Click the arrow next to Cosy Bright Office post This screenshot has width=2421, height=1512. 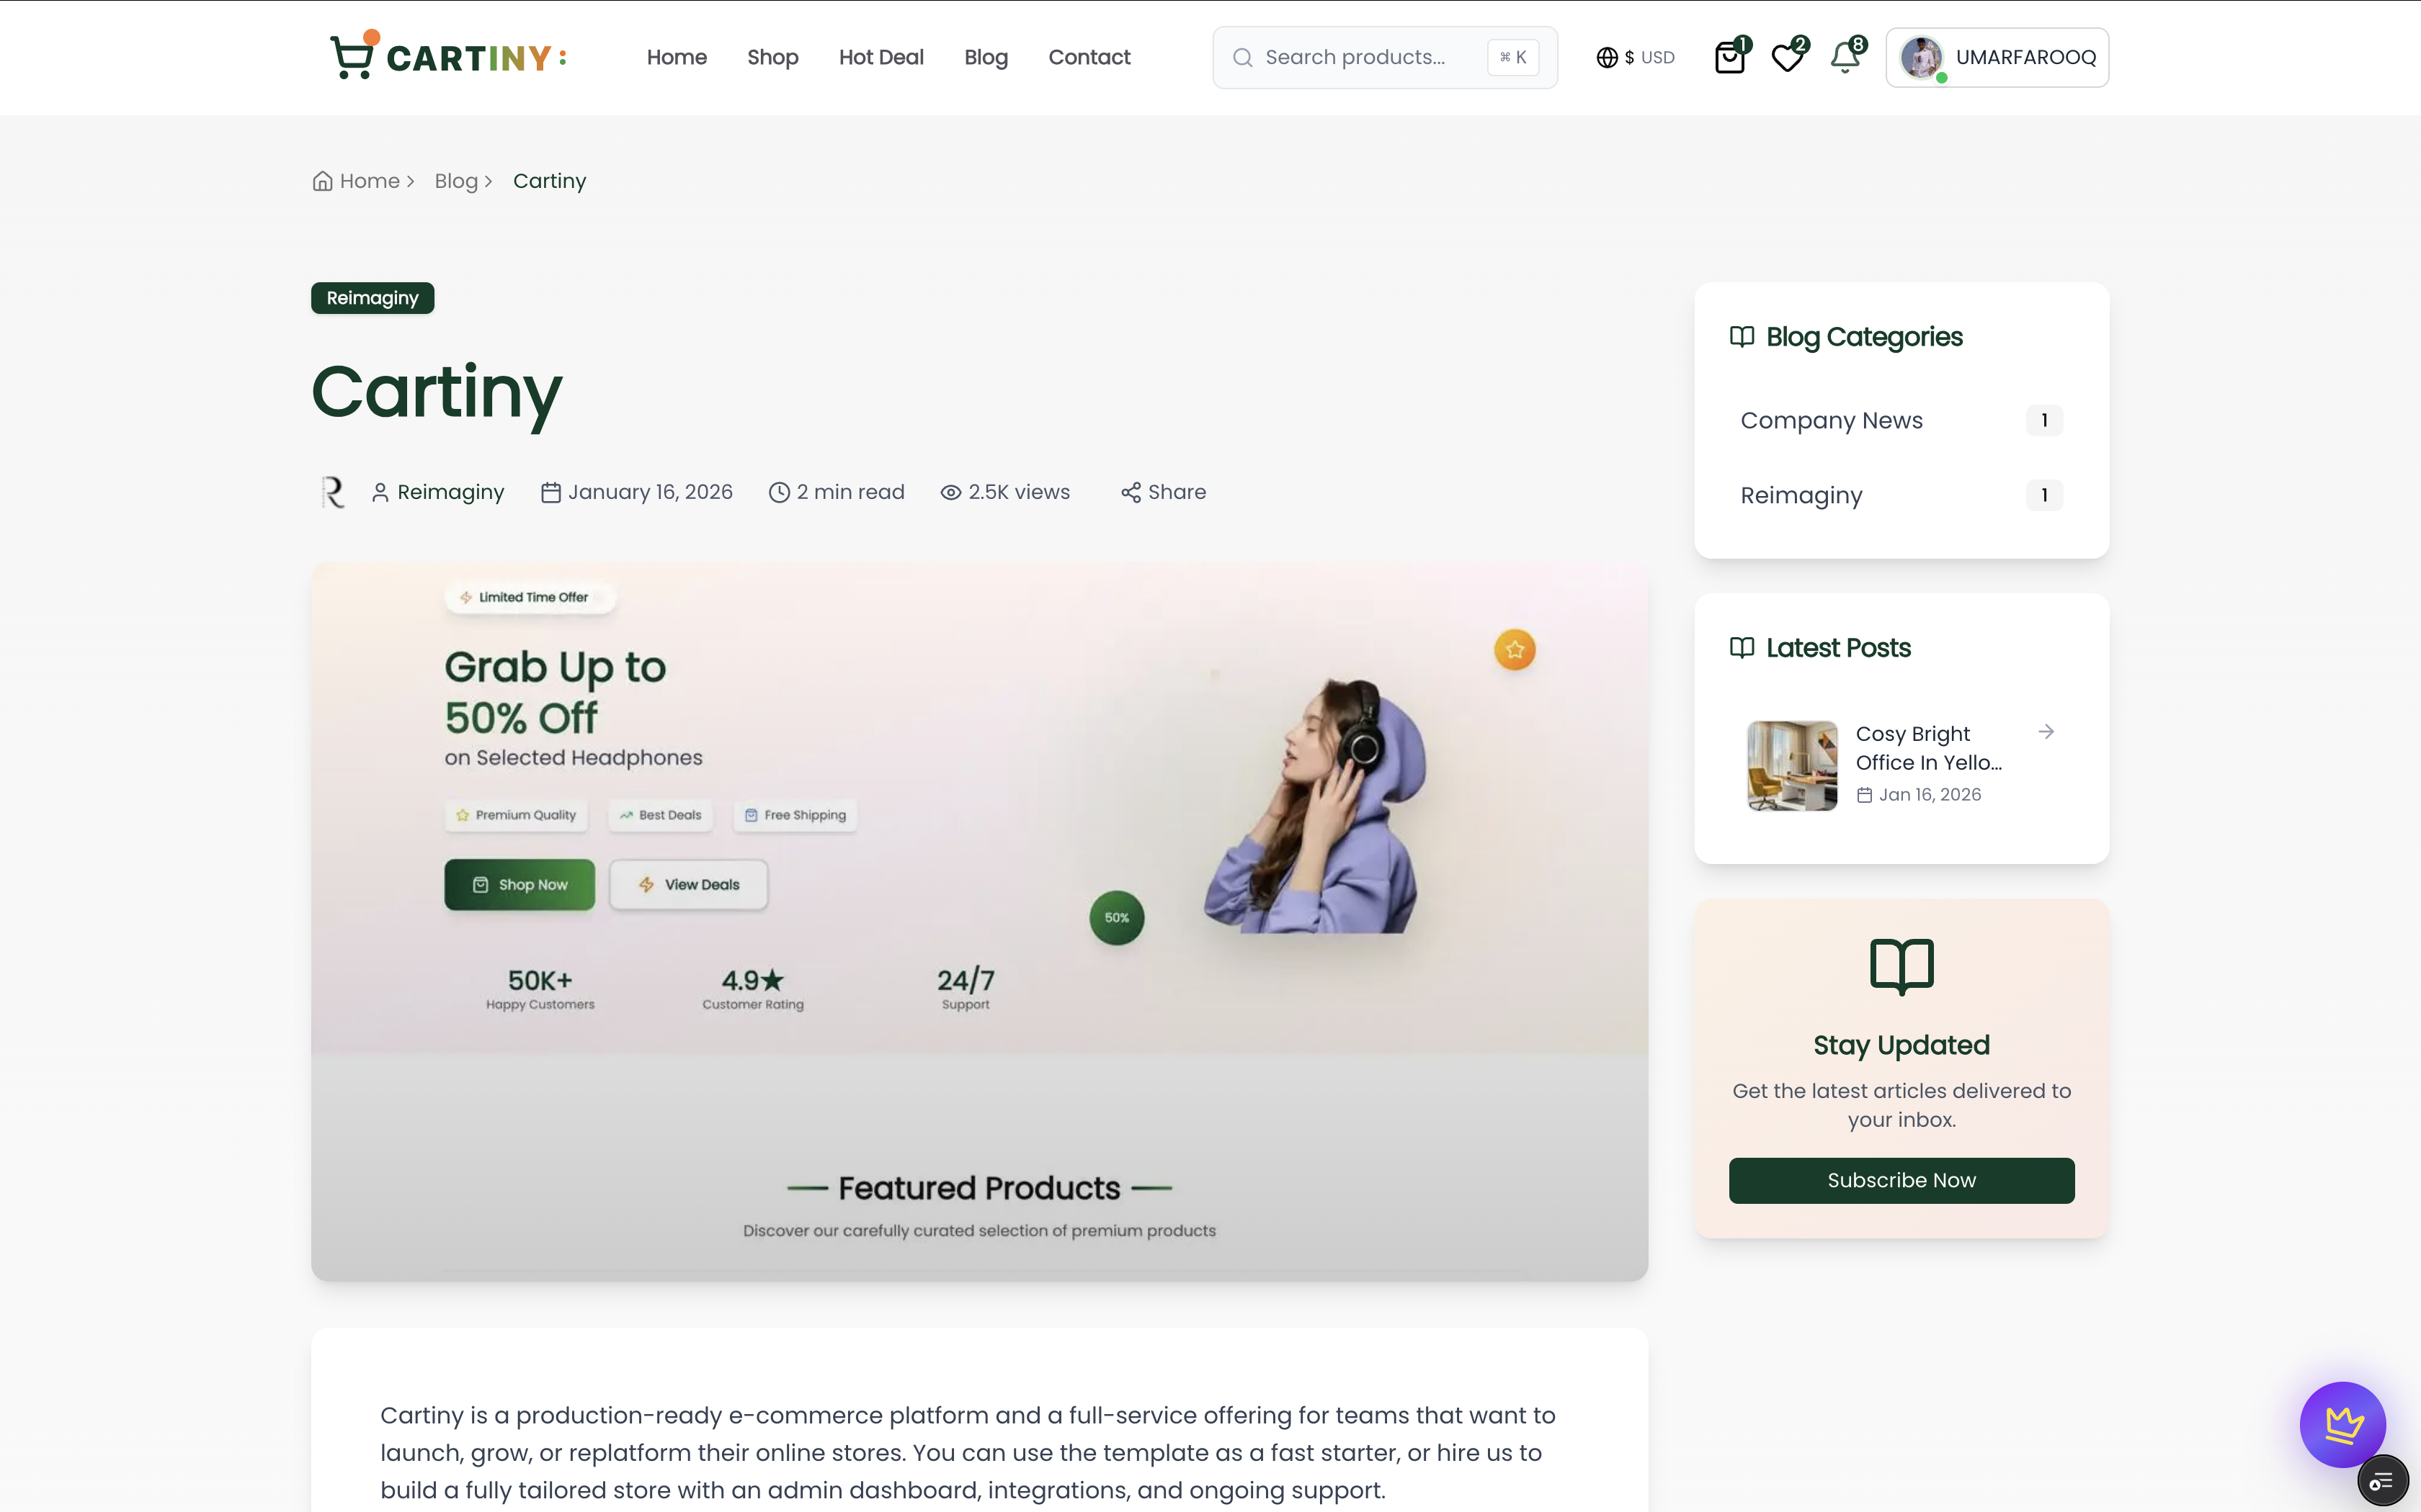pos(2046,732)
